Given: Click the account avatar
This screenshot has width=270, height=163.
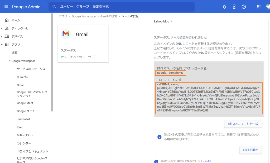Looking at the screenshot, I should pyautogui.click(x=268, y=7).
